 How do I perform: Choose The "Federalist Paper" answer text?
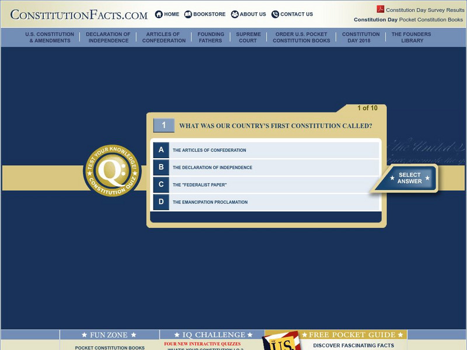200,185
